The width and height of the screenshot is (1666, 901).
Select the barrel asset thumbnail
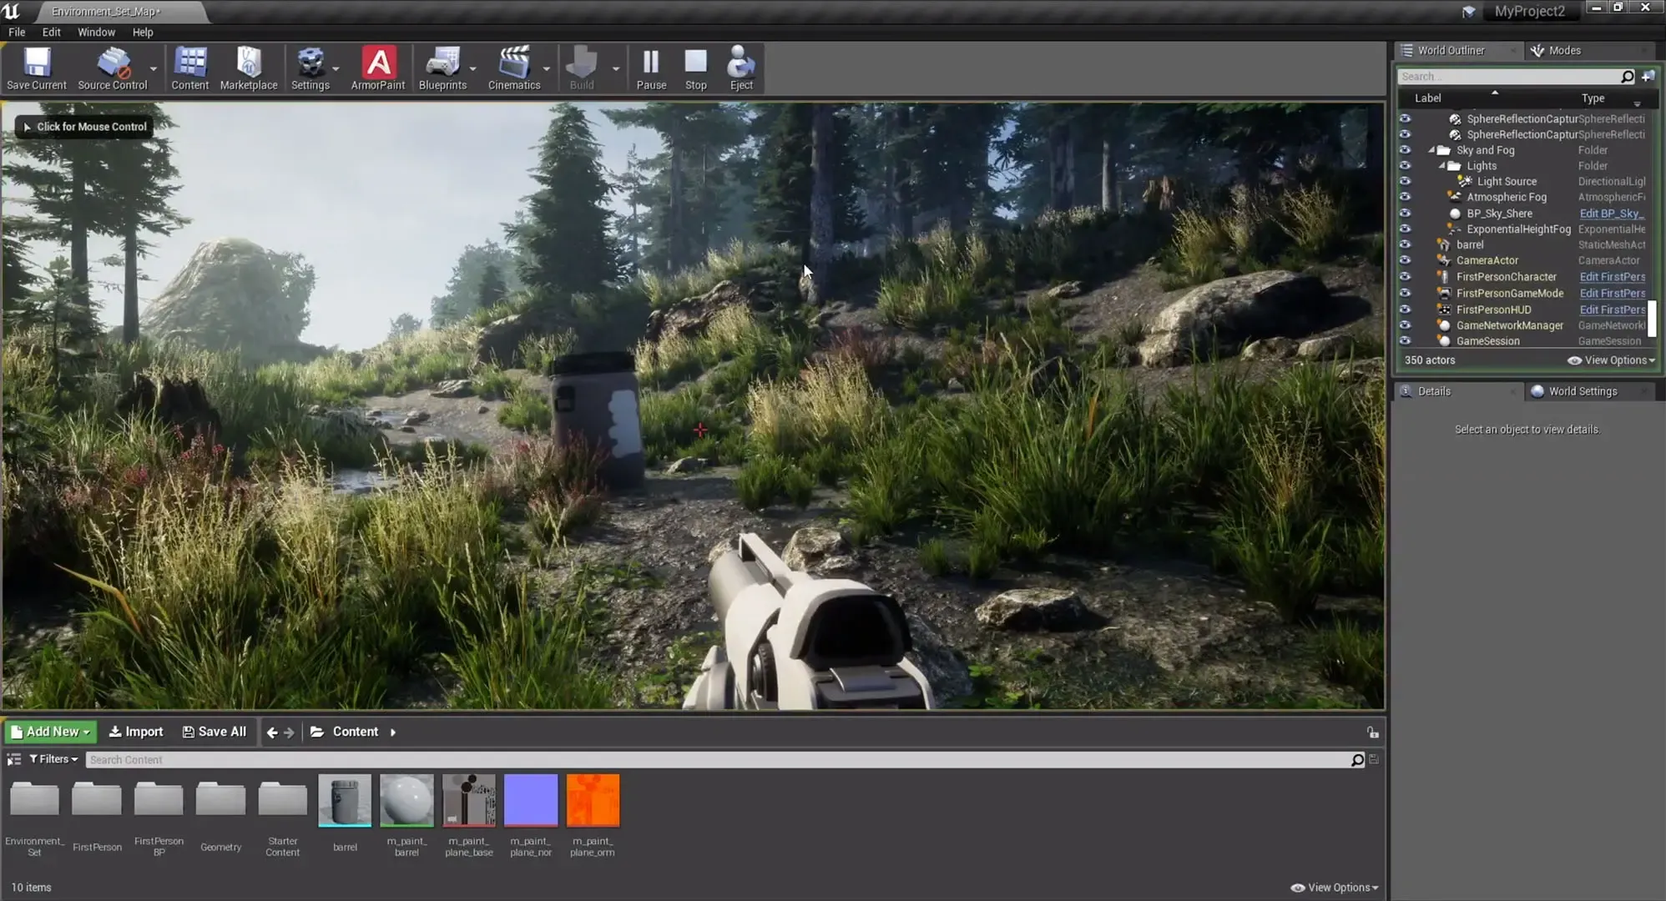click(345, 799)
